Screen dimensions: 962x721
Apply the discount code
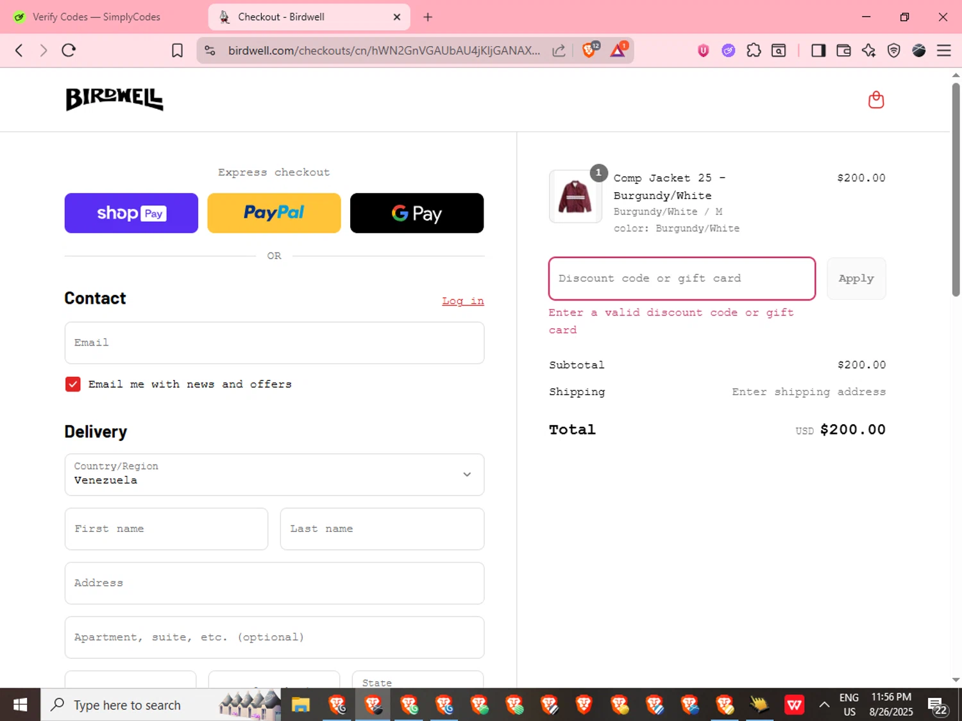856,278
